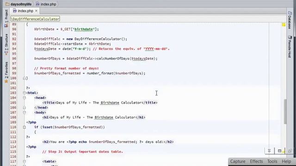The width and height of the screenshot is (296, 166).
Task: Click the isset keyword on line 110
Action: click(x=47, y=127)
